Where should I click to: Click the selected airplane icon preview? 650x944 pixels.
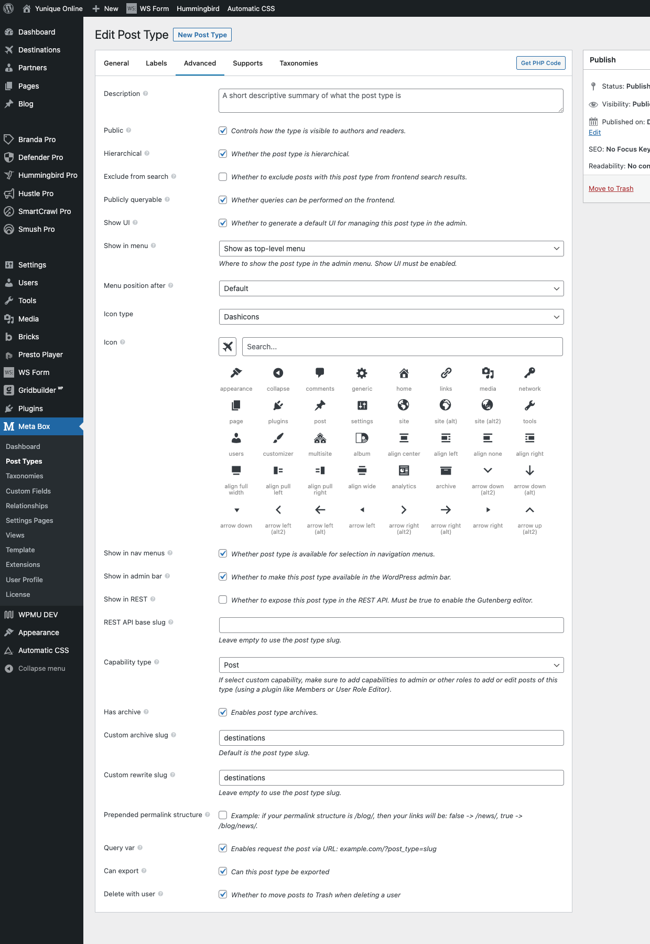click(227, 347)
